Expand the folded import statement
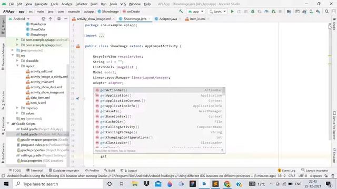The image size is (337, 189). (102, 36)
